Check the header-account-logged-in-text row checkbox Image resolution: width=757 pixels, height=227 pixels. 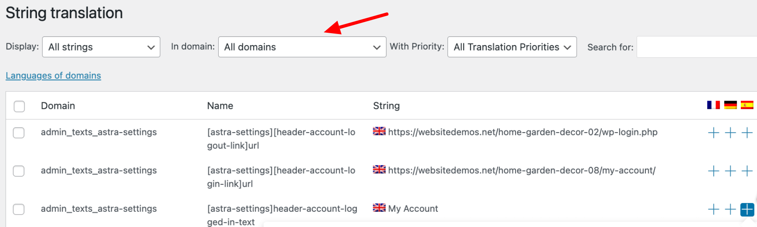[19, 209]
